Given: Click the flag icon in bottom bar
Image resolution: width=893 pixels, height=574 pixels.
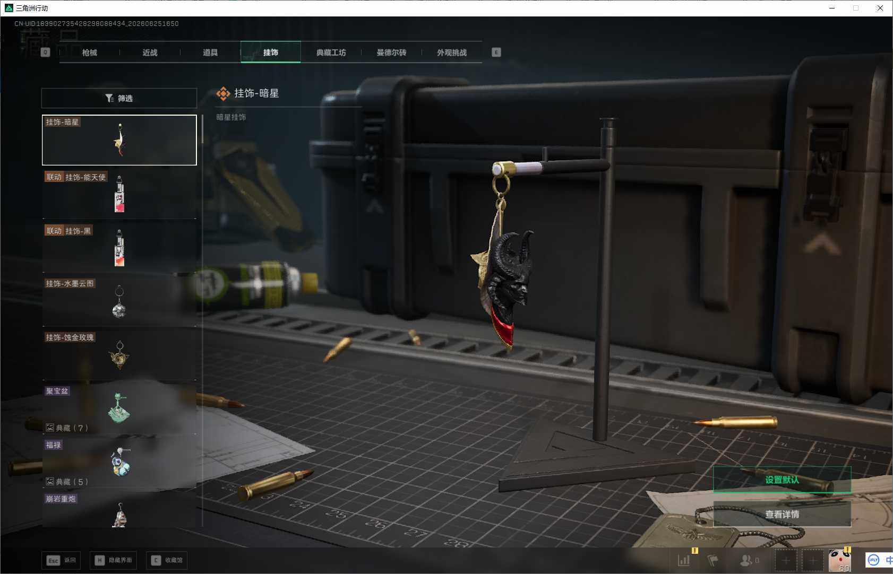Looking at the screenshot, I should (x=712, y=560).
